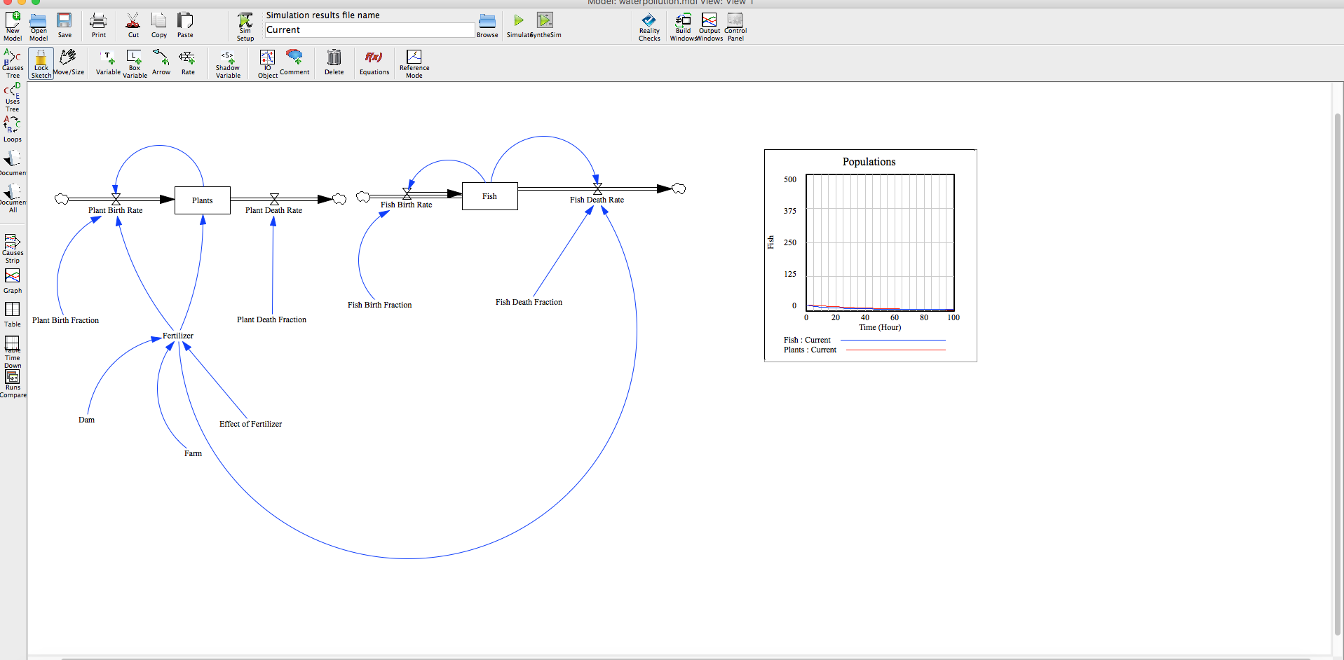Screen dimensions: 1344x660
Task: Click the Farm variable
Action: pos(194,453)
